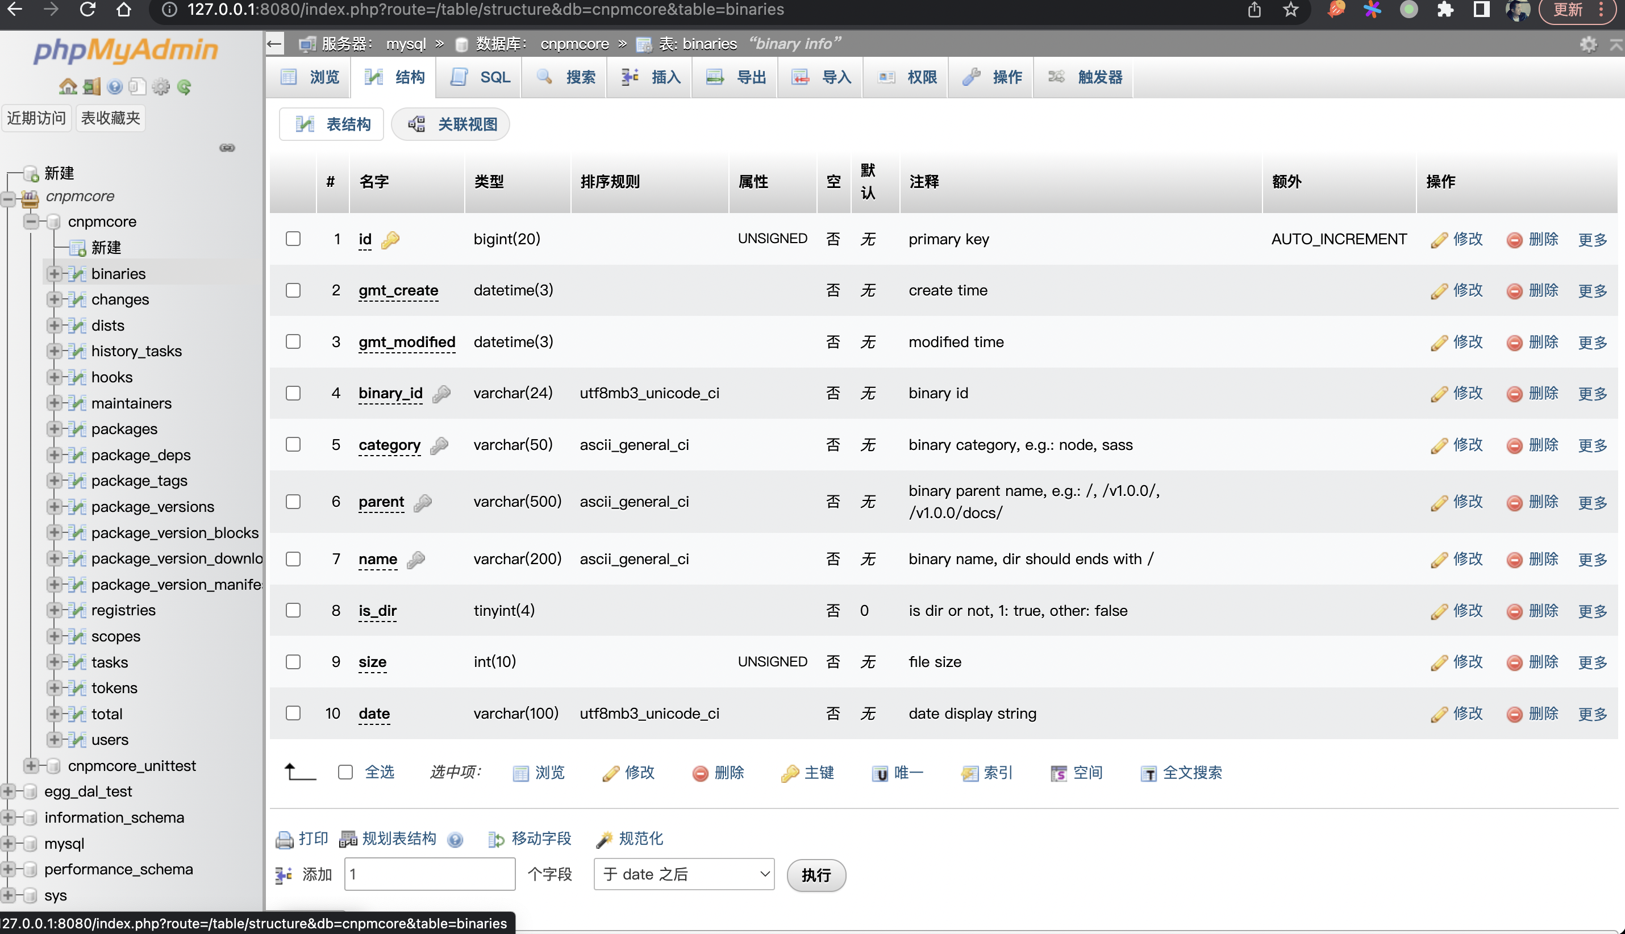Expand the packages table tree node
The width and height of the screenshot is (1625, 934).
(x=55, y=428)
